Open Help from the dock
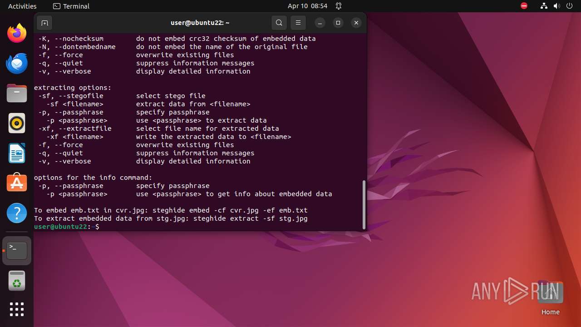This screenshot has width=581, height=327. [17, 213]
